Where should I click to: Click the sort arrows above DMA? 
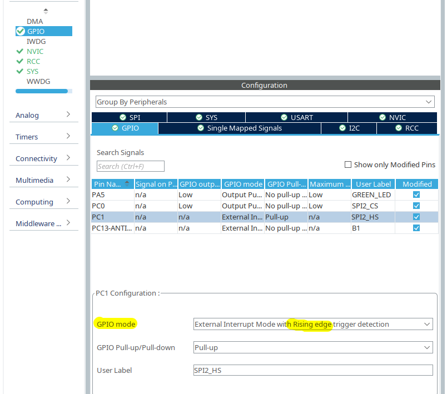tap(46, 11)
